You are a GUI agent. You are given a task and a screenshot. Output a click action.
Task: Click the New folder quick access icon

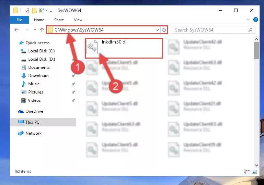tap(34, 11)
